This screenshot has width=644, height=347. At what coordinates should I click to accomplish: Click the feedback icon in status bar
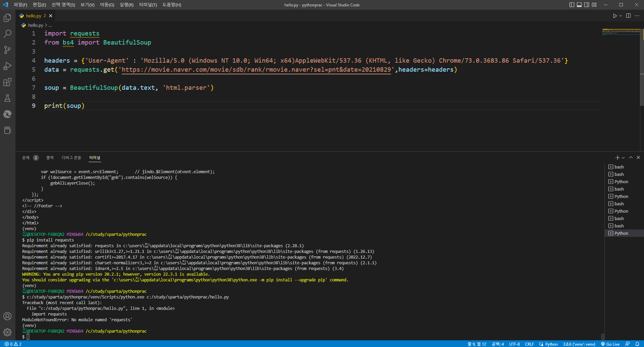click(627, 344)
